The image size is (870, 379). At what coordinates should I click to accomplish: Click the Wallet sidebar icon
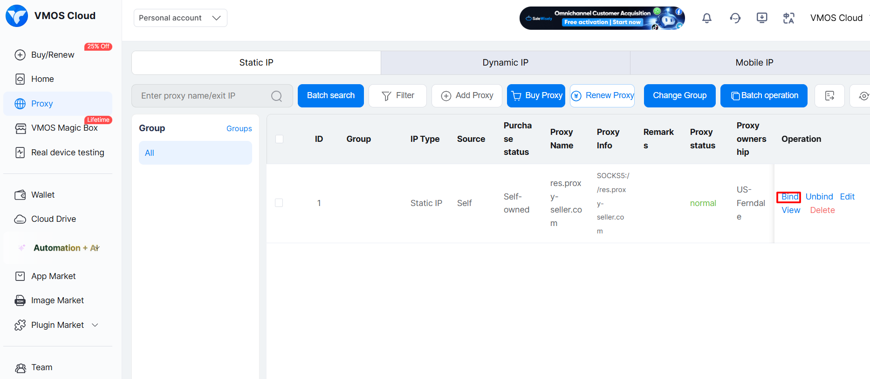click(20, 195)
